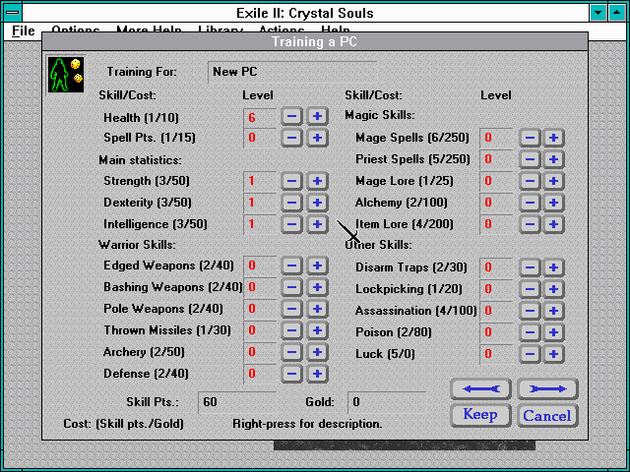Raise Intelligence with plus button
This screenshot has width=630, height=472.
point(317,224)
